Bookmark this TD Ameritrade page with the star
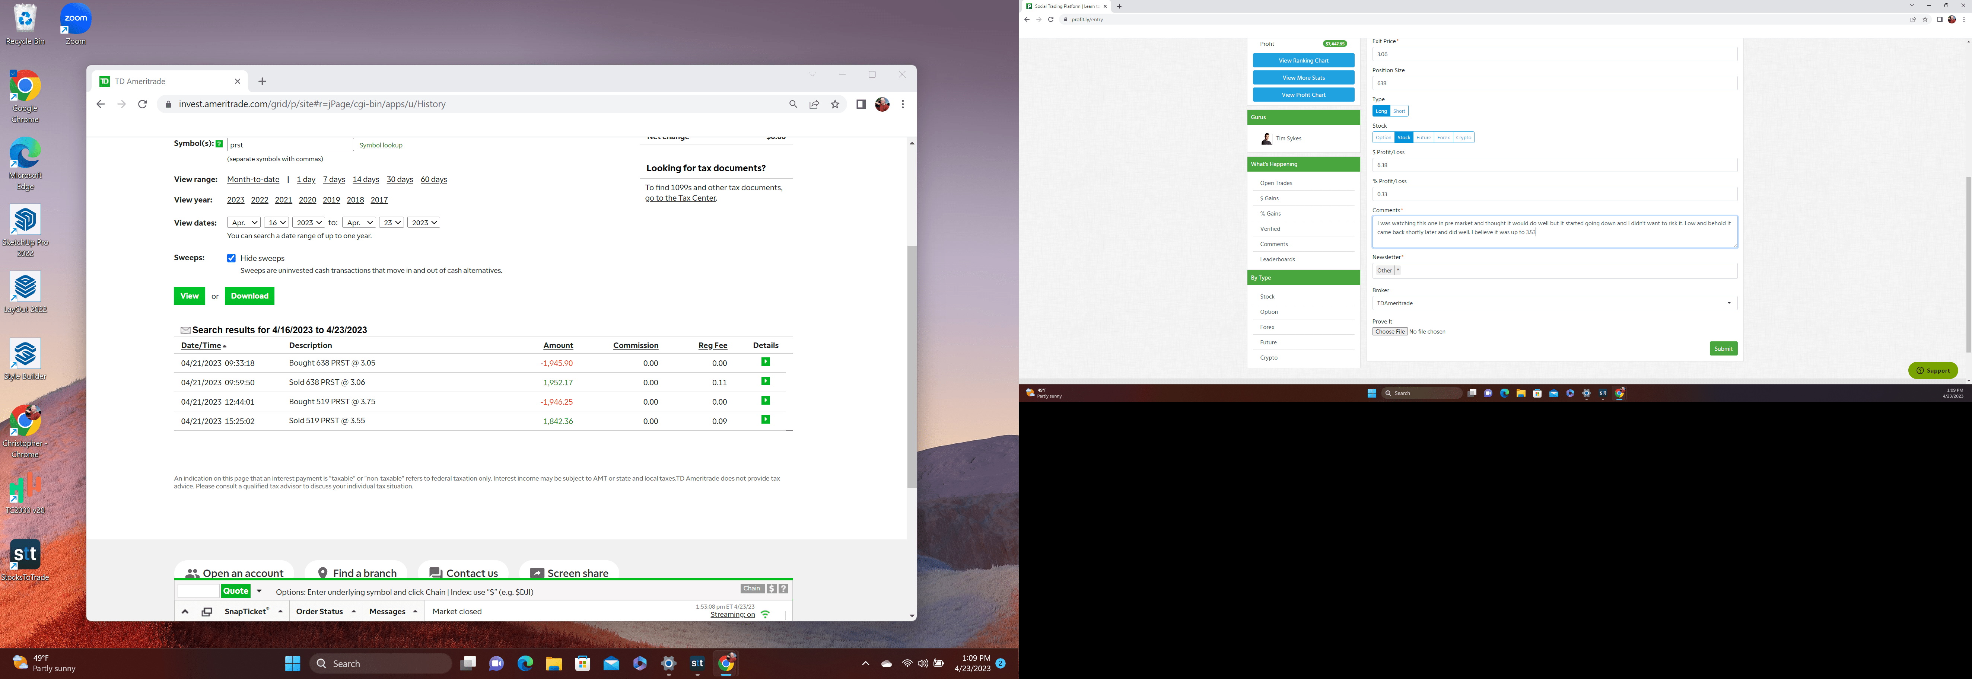 [x=835, y=104]
